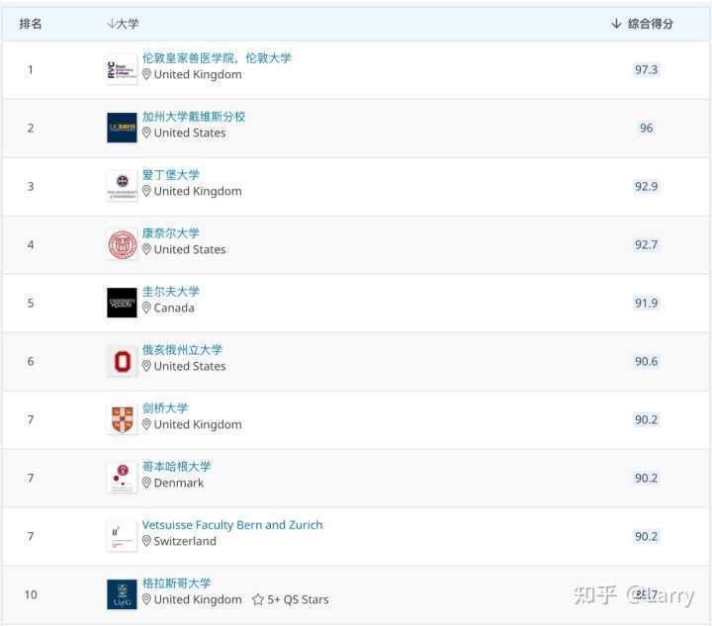Click the Royal Veterinary College logo
The height and width of the screenshot is (626, 712).
[122, 69]
